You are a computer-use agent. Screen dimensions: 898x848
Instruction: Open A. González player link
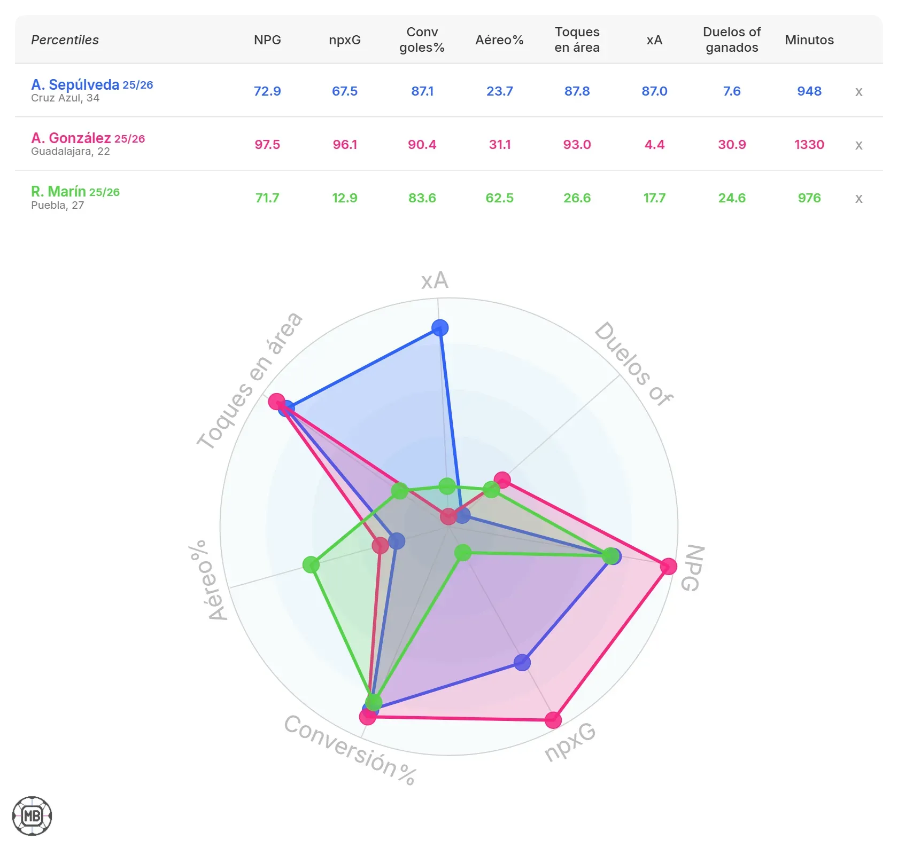point(71,138)
